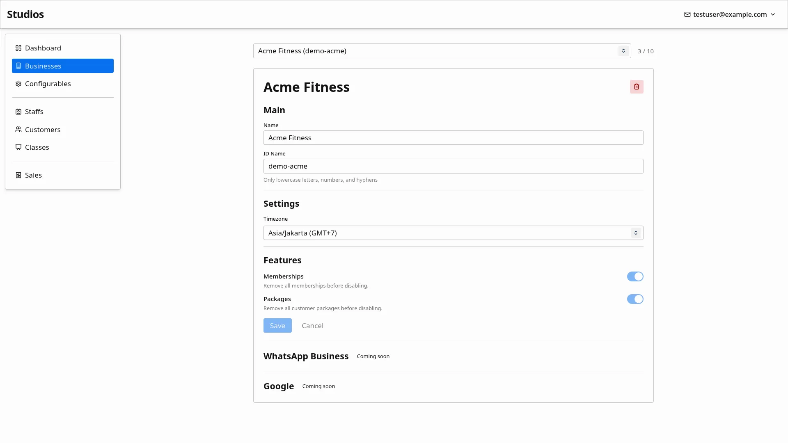This screenshot has height=443, width=788.
Task: Click the Sales receipt icon
Action: [18, 175]
